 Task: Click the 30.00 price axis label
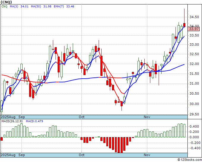[x=194, y=104]
